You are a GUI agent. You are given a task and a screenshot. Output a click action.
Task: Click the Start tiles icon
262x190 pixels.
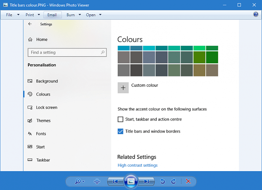click(30, 147)
